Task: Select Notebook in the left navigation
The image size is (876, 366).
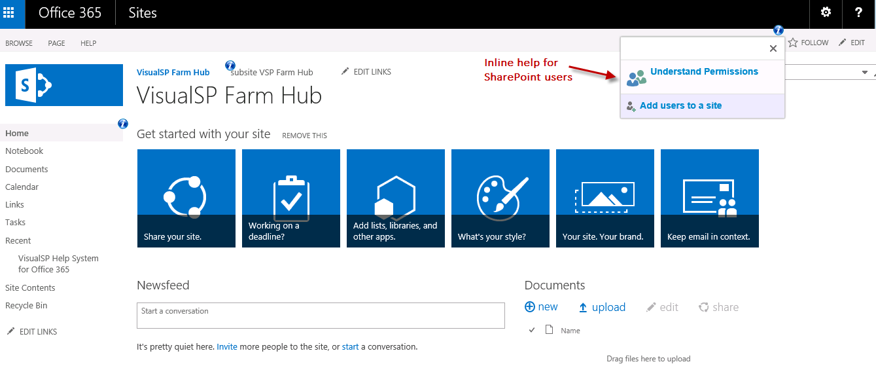Action: [24, 151]
